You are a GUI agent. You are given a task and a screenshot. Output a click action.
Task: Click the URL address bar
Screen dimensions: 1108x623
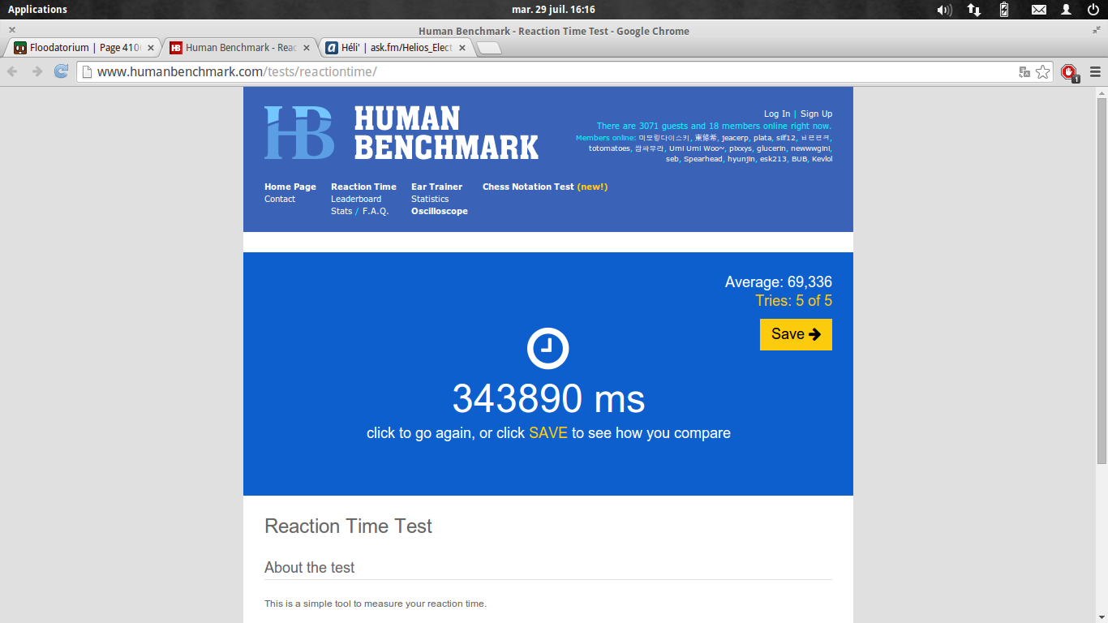552,72
